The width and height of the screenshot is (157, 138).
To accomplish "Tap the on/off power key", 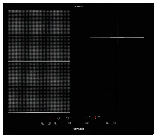I will (x=114, y=123).
